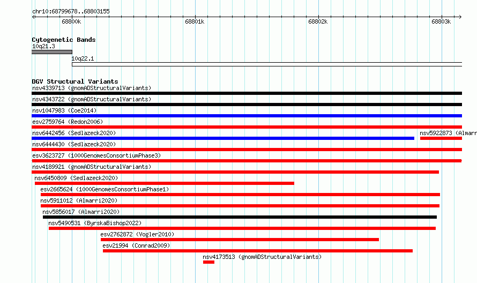Screen dimensions: 477x283
Task: Click the red bar of nsv6450809
Action: coord(165,183)
